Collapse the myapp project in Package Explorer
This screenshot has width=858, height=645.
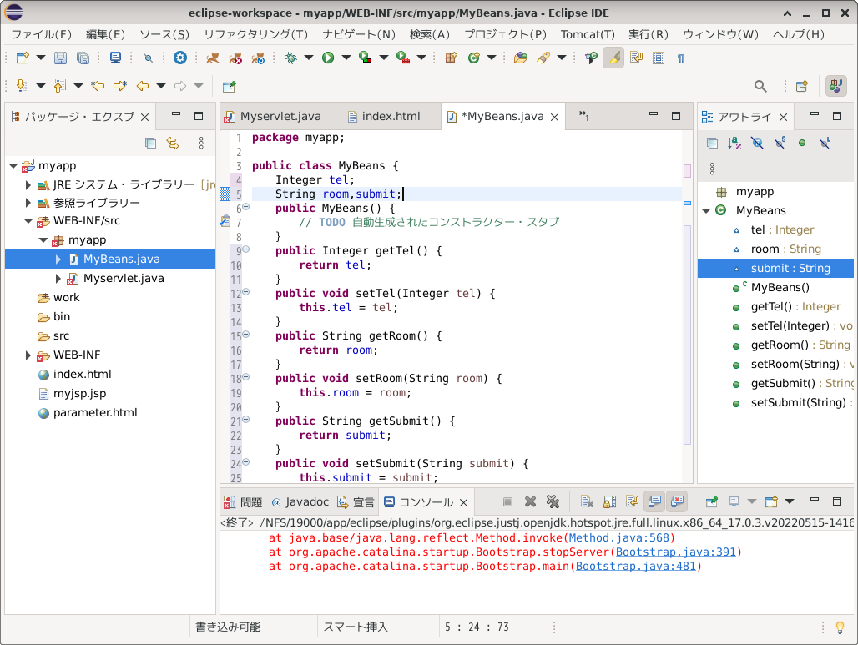point(13,166)
